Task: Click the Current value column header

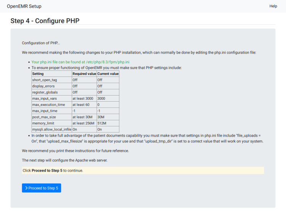Action: (x=108, y=74)
